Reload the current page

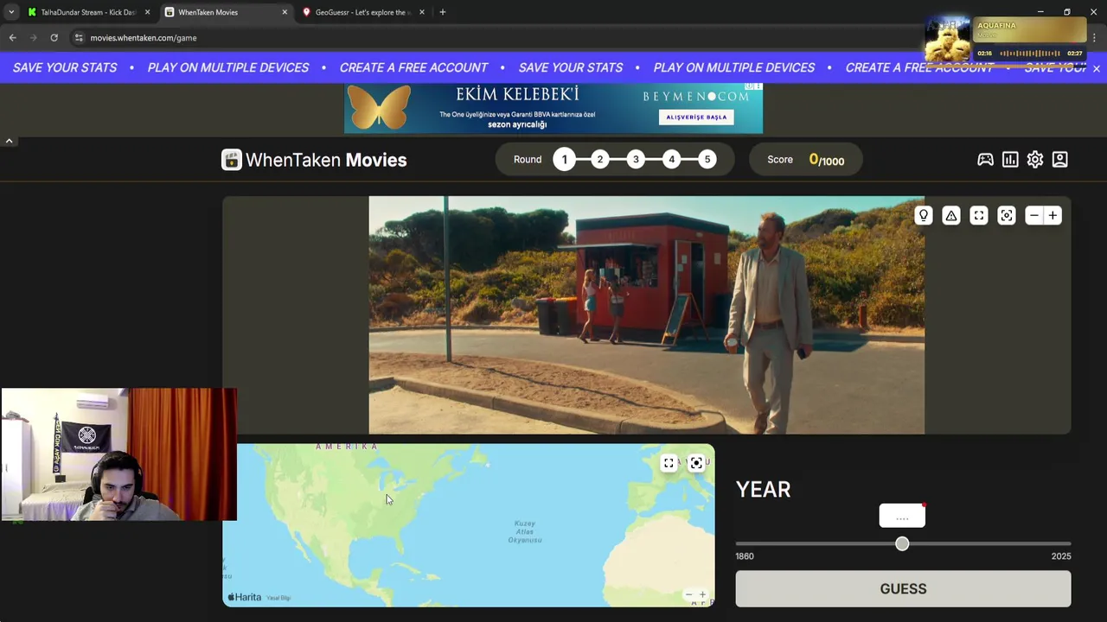point(54,38)
